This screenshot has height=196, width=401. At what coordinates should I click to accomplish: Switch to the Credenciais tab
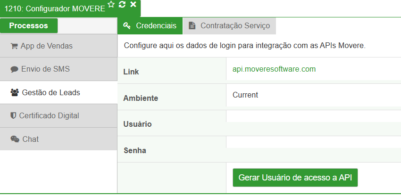150,26
